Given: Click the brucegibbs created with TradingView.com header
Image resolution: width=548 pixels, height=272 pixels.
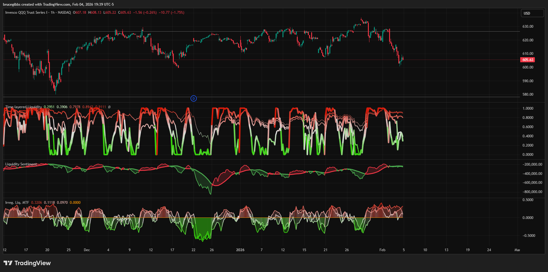Looking at the screenshot, I should [x=58, y=4].
